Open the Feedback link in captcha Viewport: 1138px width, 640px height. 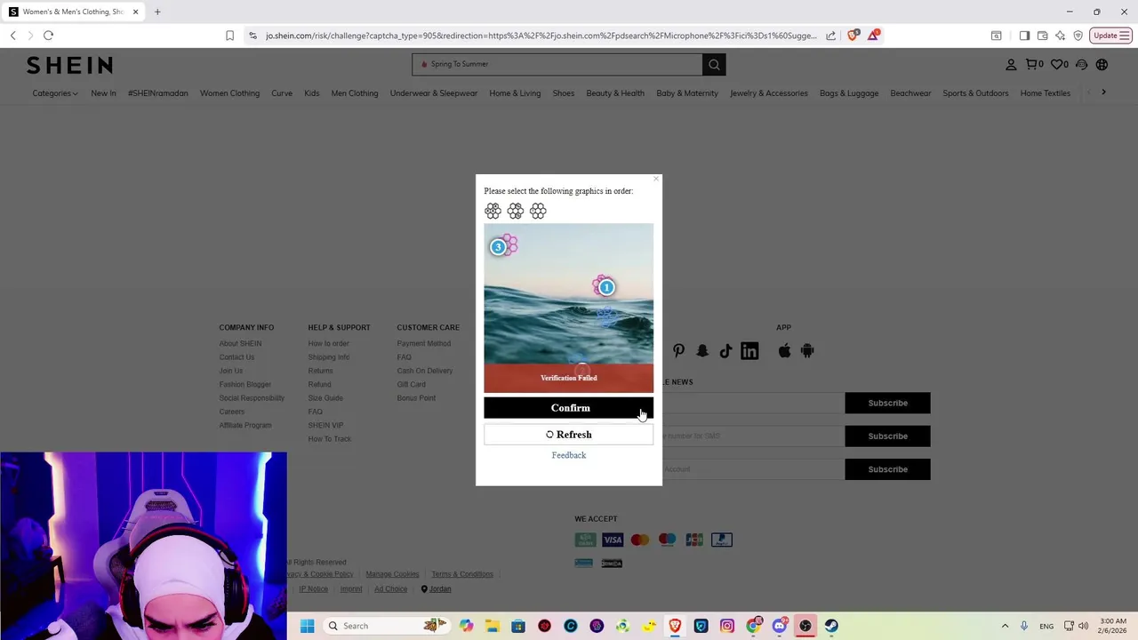tap(569, 455)
